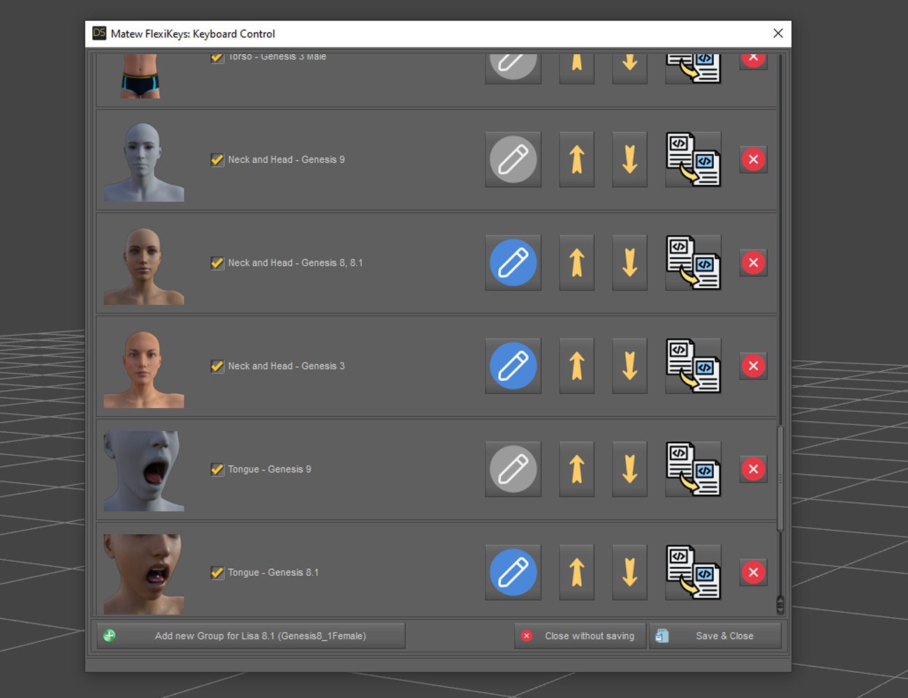Click Add new Group for Lisa 8.1
Image resolution: width=908 pixels, height=698 pixels.
251,636
